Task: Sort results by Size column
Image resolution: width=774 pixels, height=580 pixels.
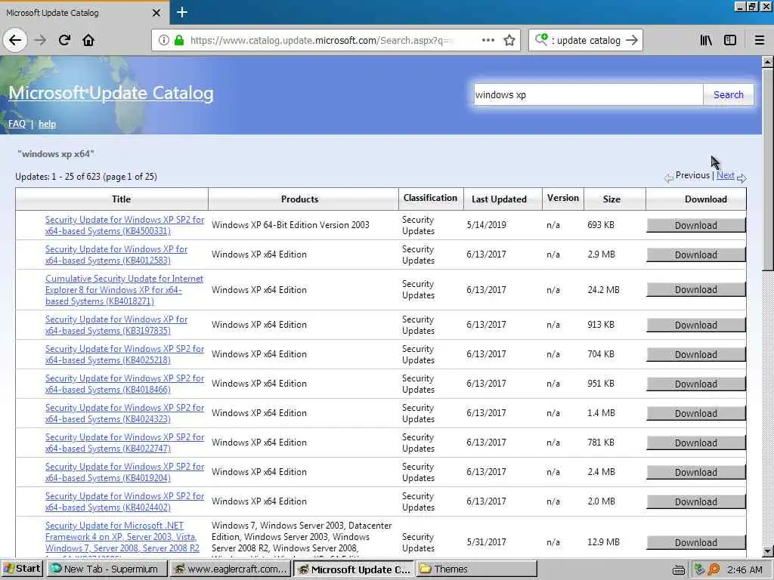Action: (611, 199)
